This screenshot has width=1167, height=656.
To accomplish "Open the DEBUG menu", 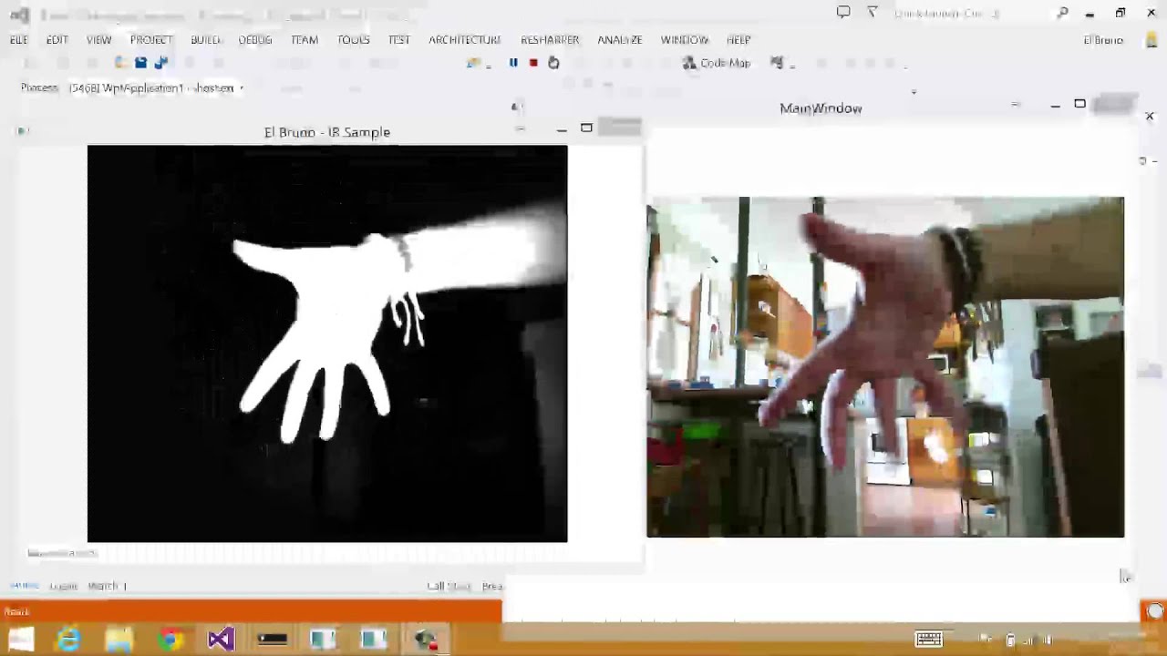I will (255, 40).
